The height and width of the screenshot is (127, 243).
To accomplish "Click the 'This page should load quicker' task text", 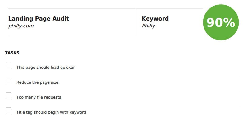I will 46,68.
